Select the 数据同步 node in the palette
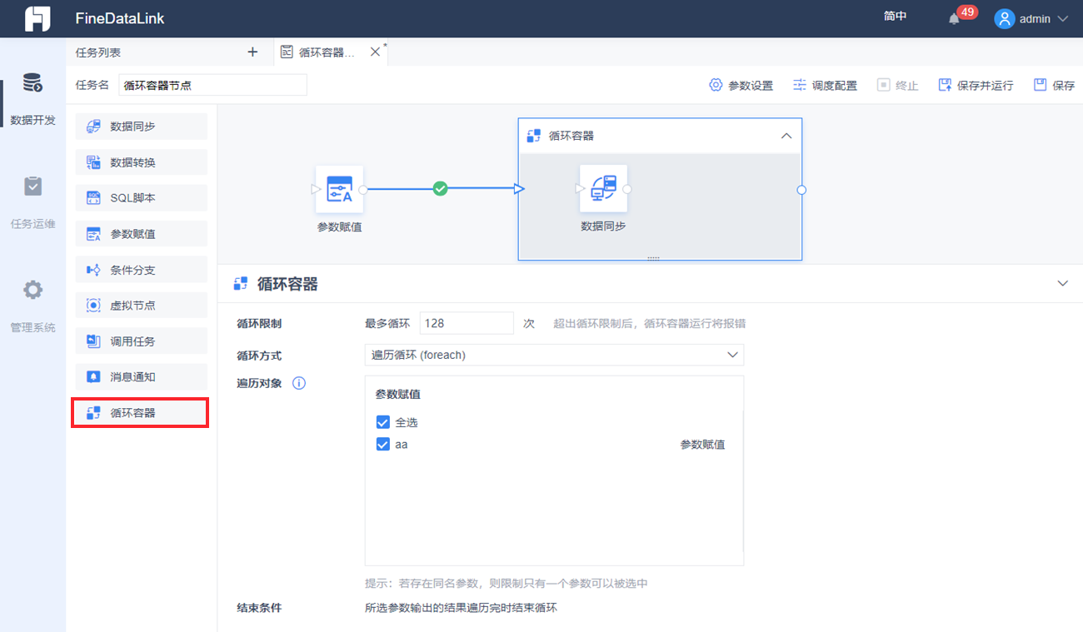The width and height of the screenshot is (1083, 632). 141,127
